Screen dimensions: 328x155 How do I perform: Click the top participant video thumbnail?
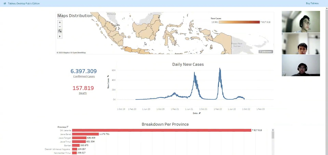pyautogui.click(x=301, y=22)
